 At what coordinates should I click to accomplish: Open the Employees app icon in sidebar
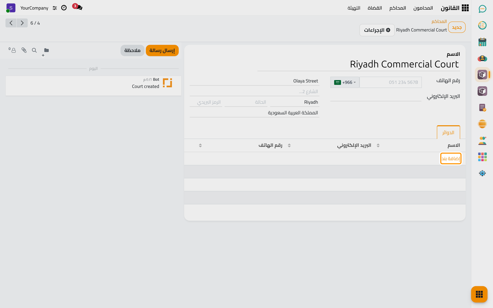[x=482, y=140]
